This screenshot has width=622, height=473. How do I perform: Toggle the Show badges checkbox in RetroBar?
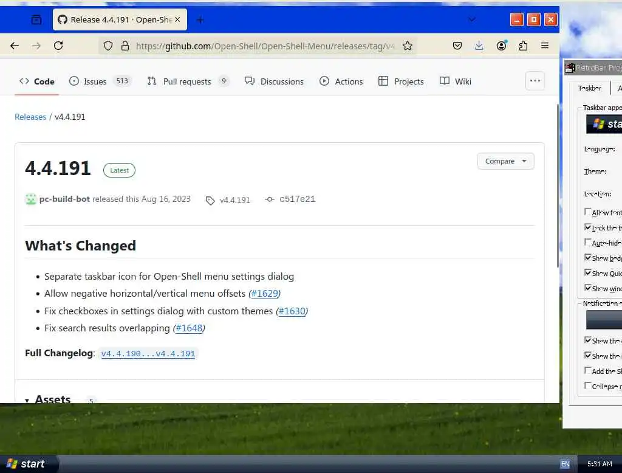(x=587, y=257)
